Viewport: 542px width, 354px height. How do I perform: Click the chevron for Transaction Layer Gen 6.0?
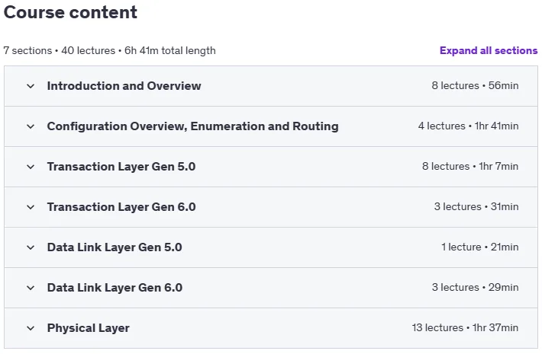point(31,207)
